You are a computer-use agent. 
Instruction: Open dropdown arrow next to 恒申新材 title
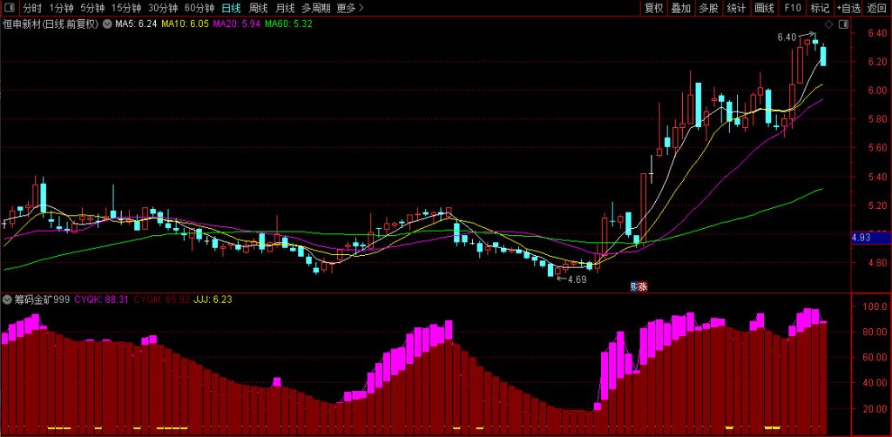(x=107, y=24)
